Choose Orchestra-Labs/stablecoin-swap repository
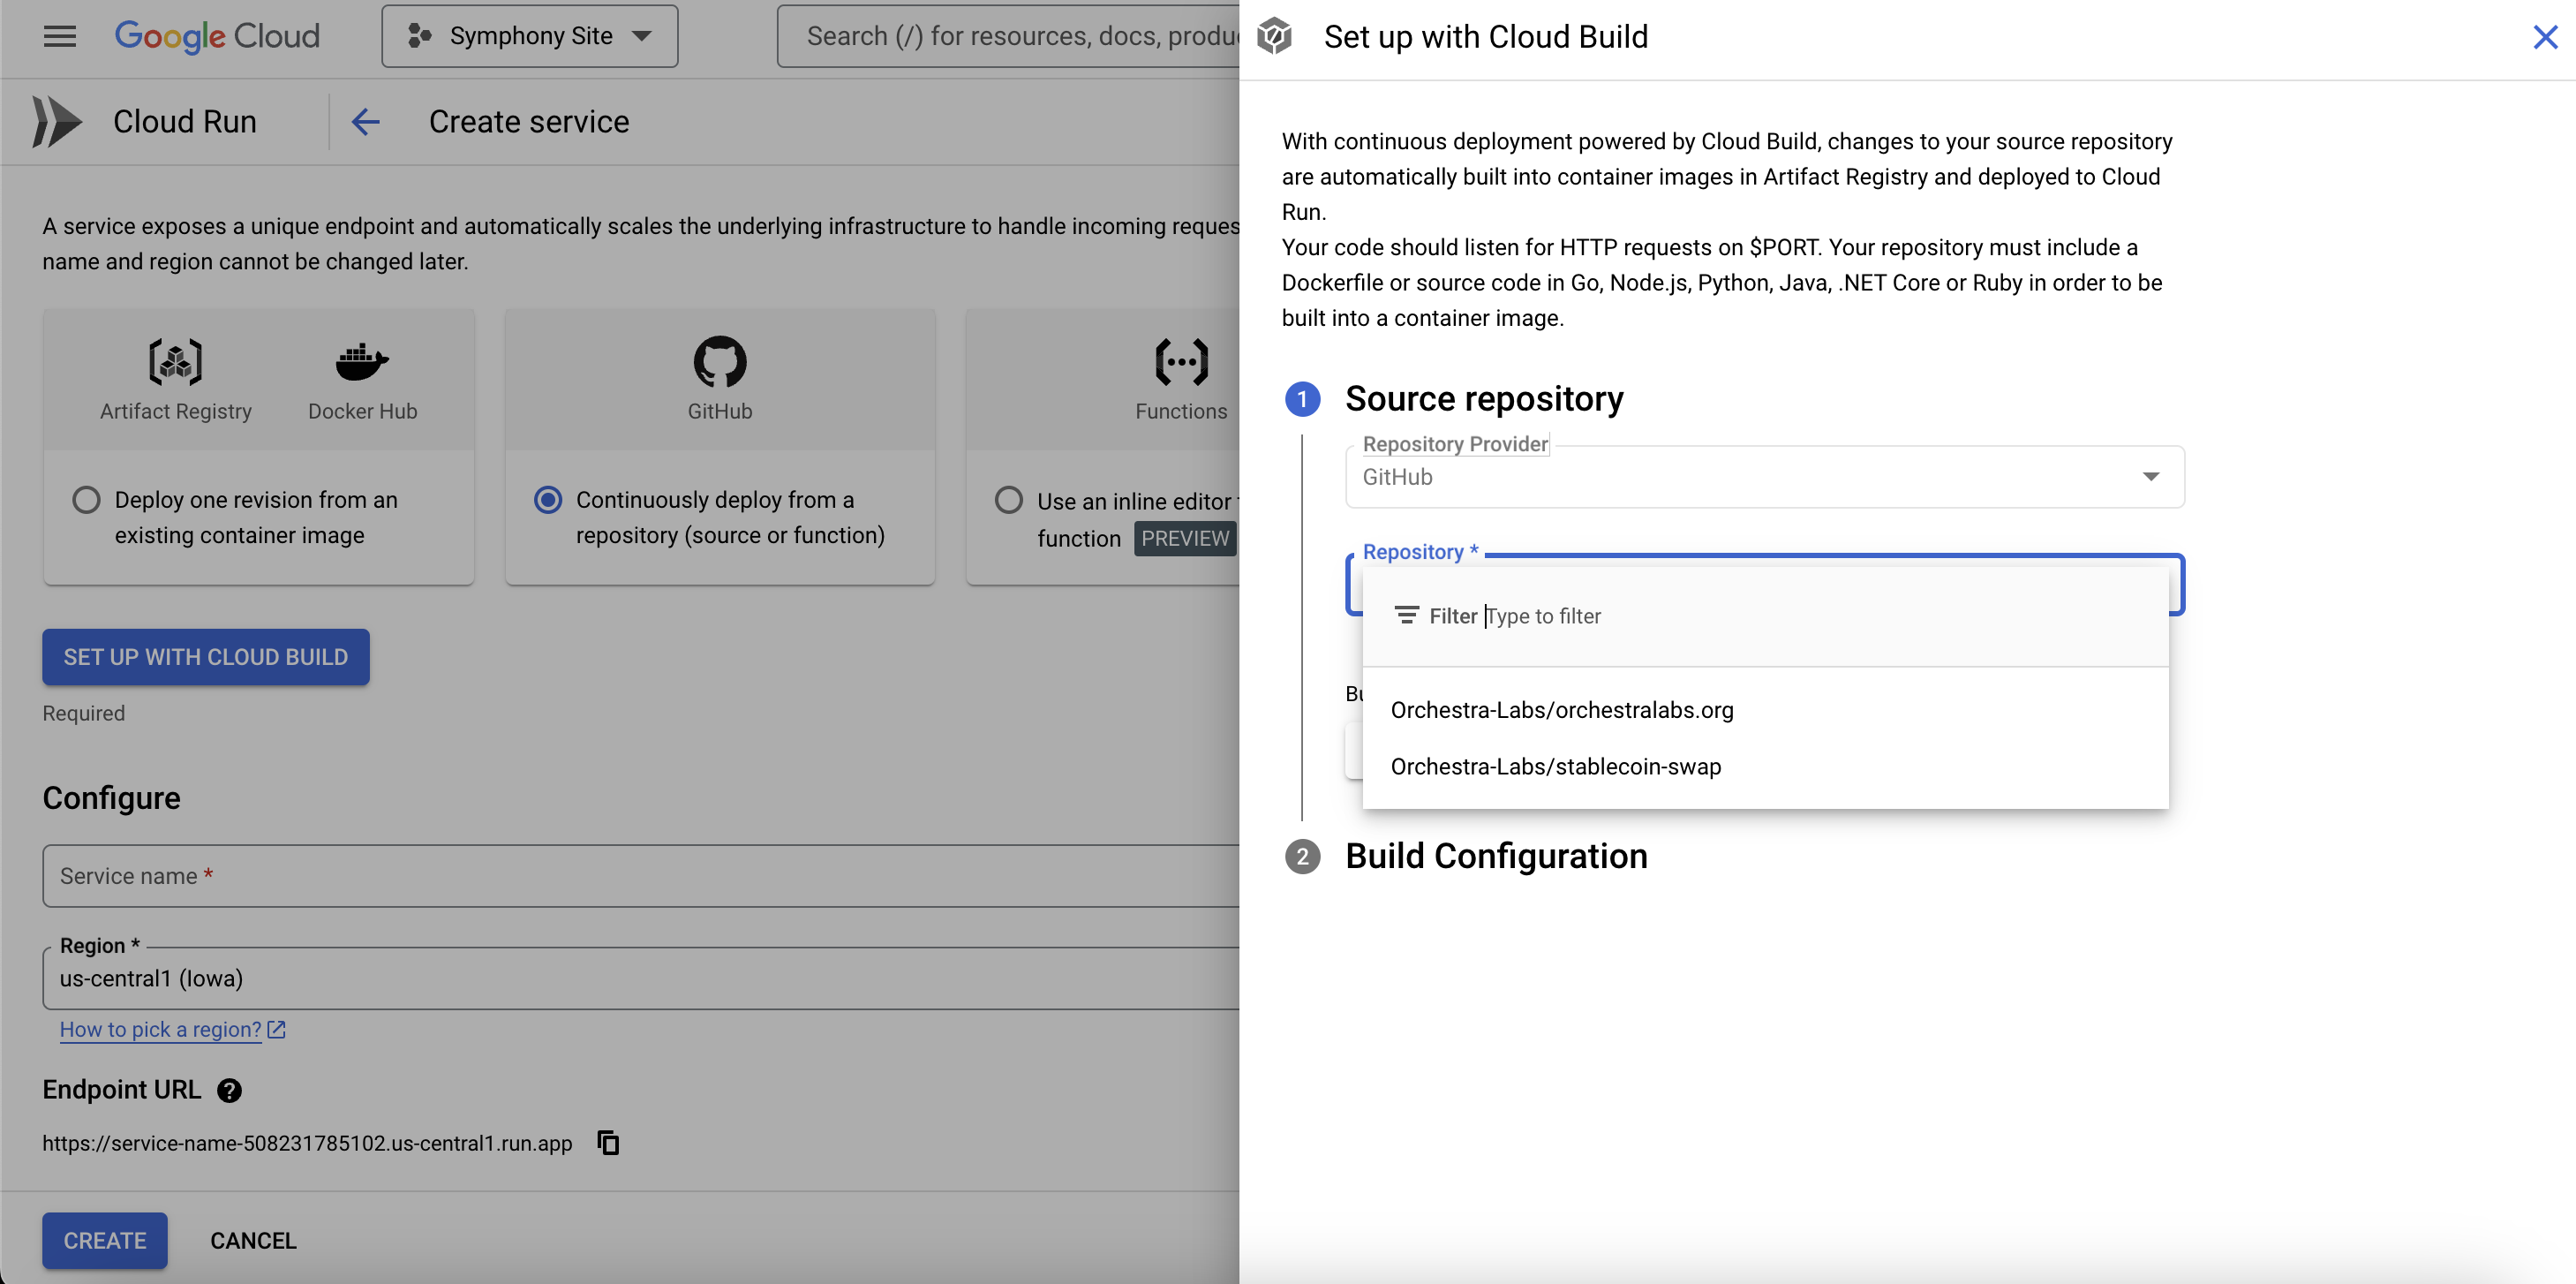The width and height of the screenshot is (2576, 1284). tap(1555, 766)
